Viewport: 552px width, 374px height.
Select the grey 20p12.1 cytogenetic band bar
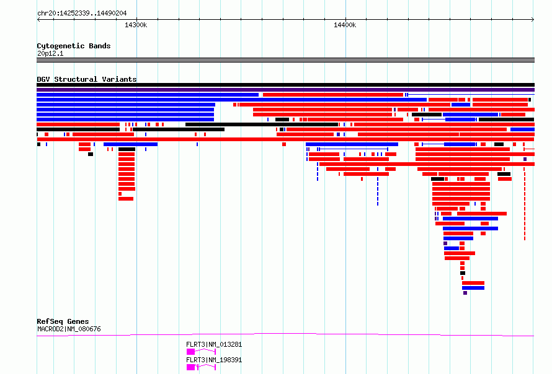(x=285, y=60)
